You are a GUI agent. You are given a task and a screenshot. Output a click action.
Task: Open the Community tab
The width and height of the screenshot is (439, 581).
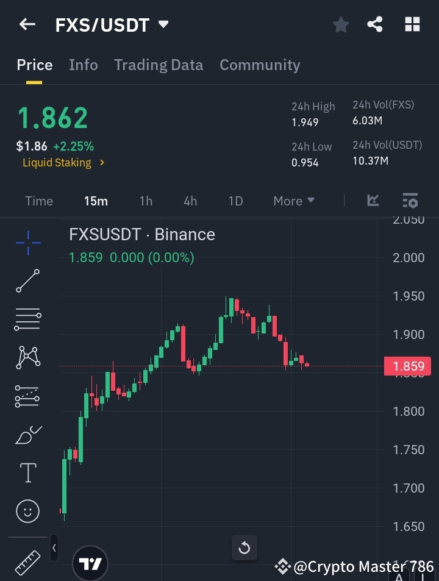tap(260, 65)
